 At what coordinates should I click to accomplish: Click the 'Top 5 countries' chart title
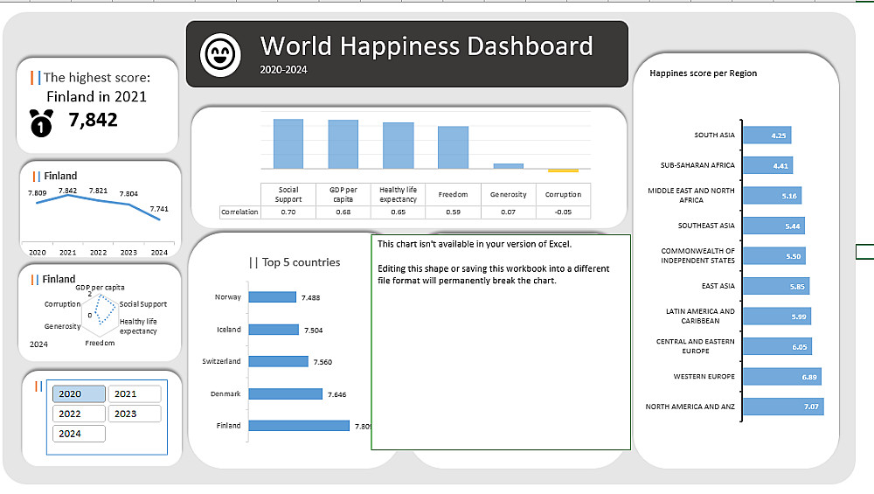coord(301,262)
